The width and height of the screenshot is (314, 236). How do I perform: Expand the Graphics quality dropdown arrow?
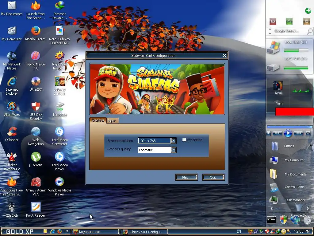click(174, 150)
